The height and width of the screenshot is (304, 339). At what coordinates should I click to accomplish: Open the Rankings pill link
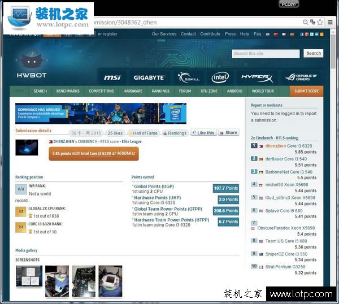coord(175,133)
